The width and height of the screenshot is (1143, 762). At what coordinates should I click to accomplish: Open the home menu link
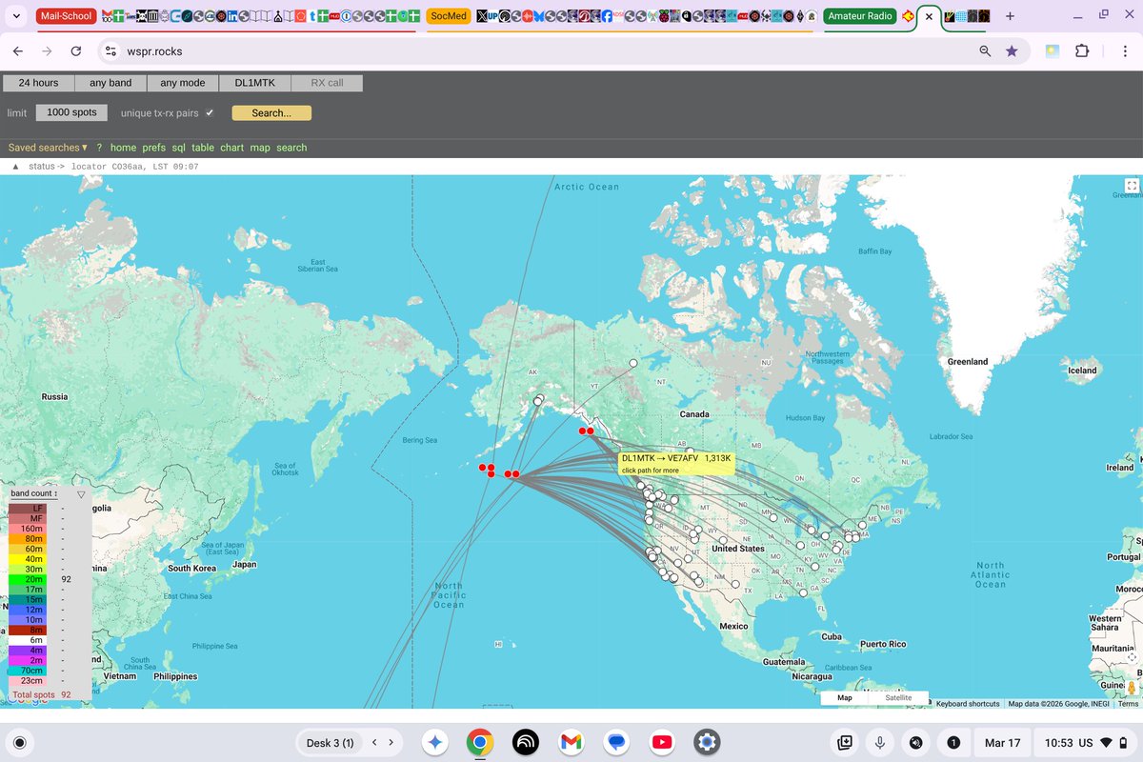point(123,148)
